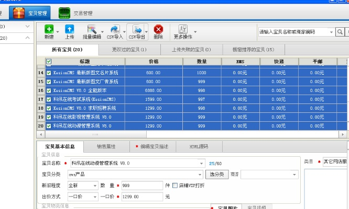349x209 pixels.
Task: Uncheck row 17 科讯在线考试系统 checkbox
Action: (x=49, y=99)
